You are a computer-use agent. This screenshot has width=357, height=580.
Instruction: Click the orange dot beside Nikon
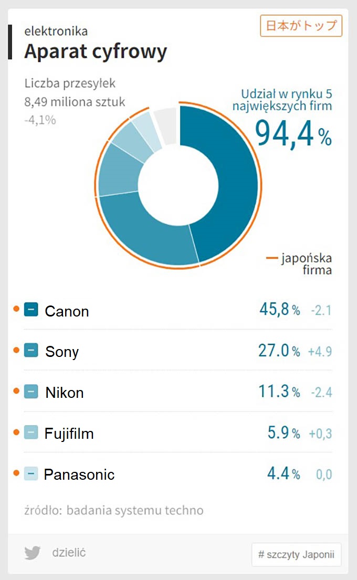coord(16,391)
